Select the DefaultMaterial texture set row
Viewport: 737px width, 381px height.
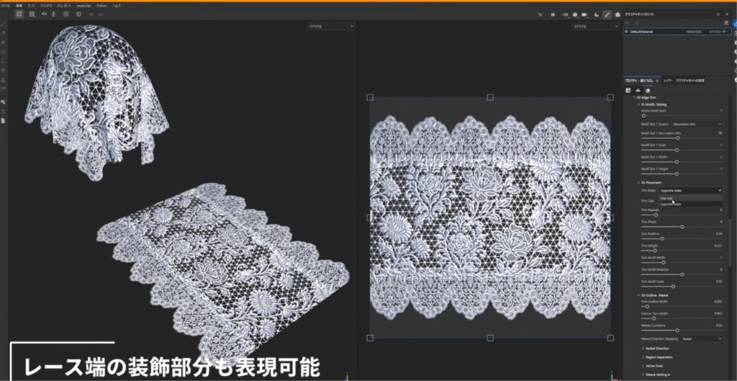tap(677, 32)
